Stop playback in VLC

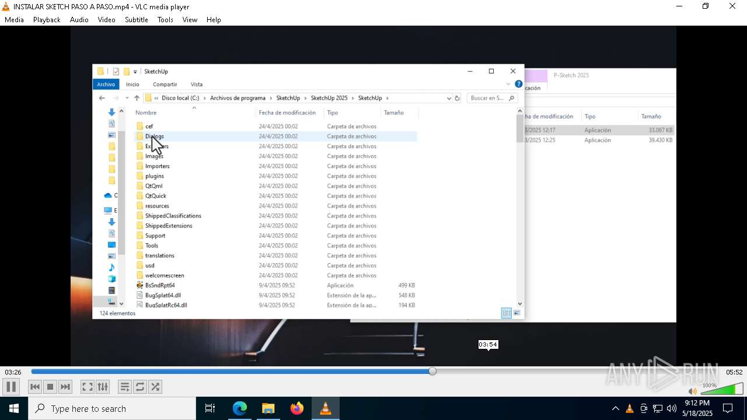(50, 387)
